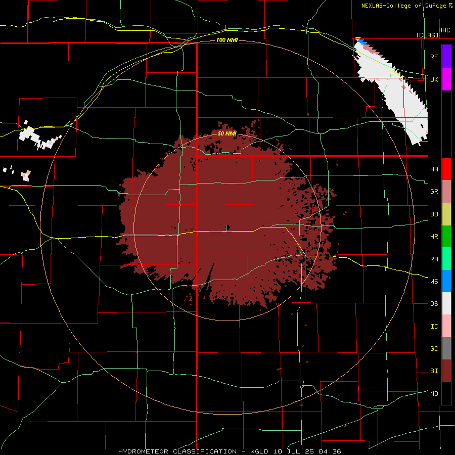Click the HA red legend color swatch
The image size is (455, 455).
[x=446, y=169]
